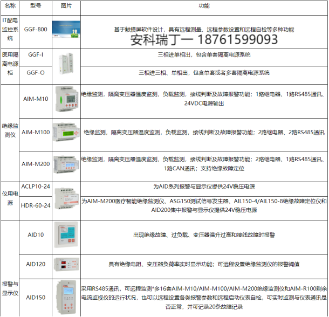Click the GGF isolated power cabinet image
The width and height of the screenshot is (329, 317).
pyautogui.click(x=67, y=64)
